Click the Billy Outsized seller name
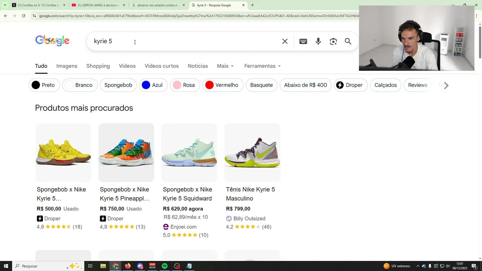482x271 pixels. 249,219
